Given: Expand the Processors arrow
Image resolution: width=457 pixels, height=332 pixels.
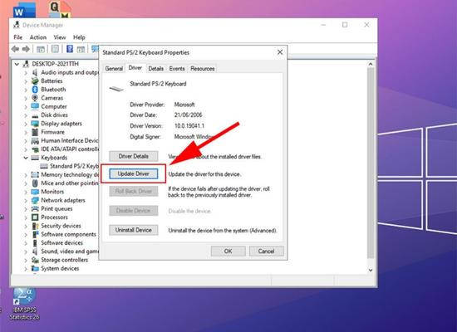Looking at the screenshot, I should pos(26,217).
